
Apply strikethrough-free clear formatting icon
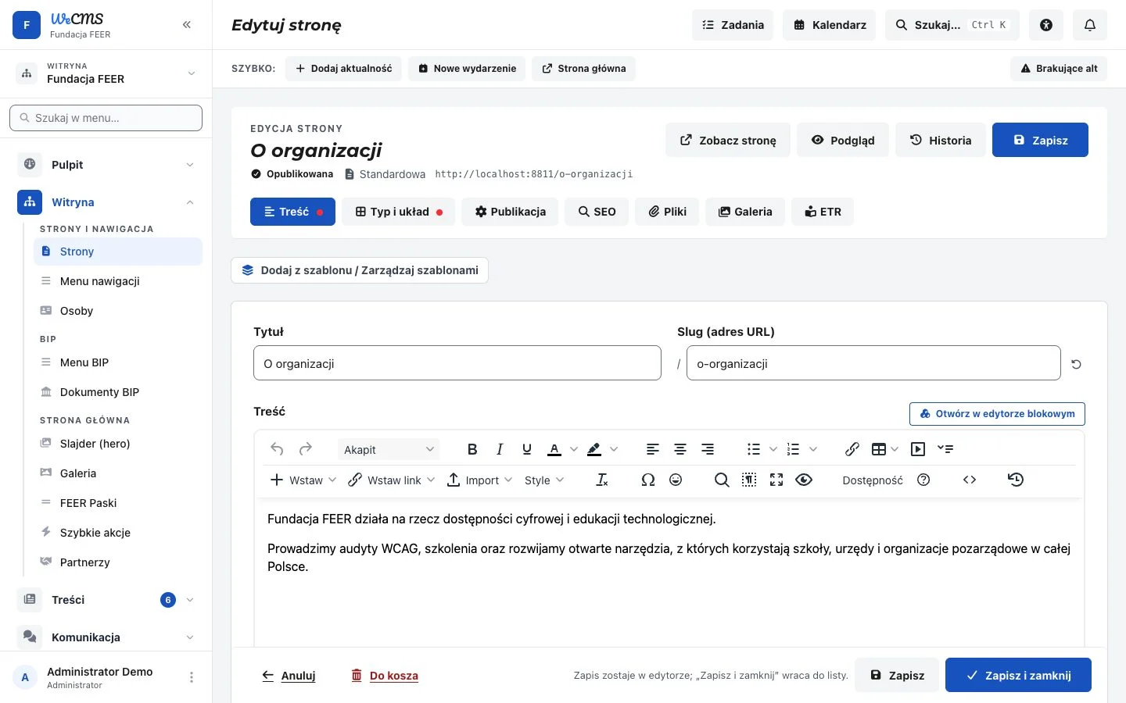tap(602, 480)
